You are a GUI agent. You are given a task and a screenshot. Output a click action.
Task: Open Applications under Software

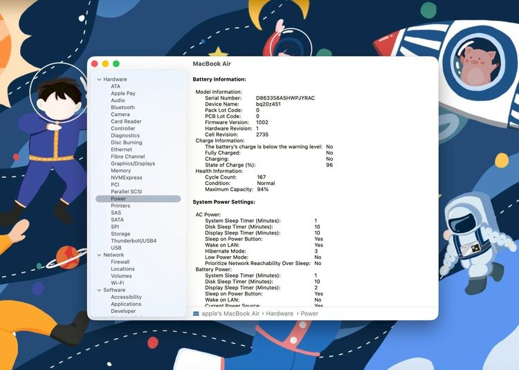coord(126,304)
